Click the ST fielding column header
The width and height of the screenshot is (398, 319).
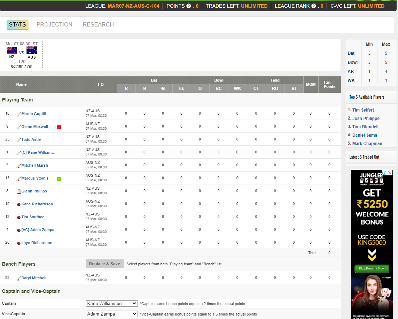point(294,89)
